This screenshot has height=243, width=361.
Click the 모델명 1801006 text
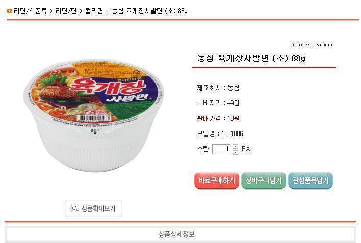(x=220, y=133)
